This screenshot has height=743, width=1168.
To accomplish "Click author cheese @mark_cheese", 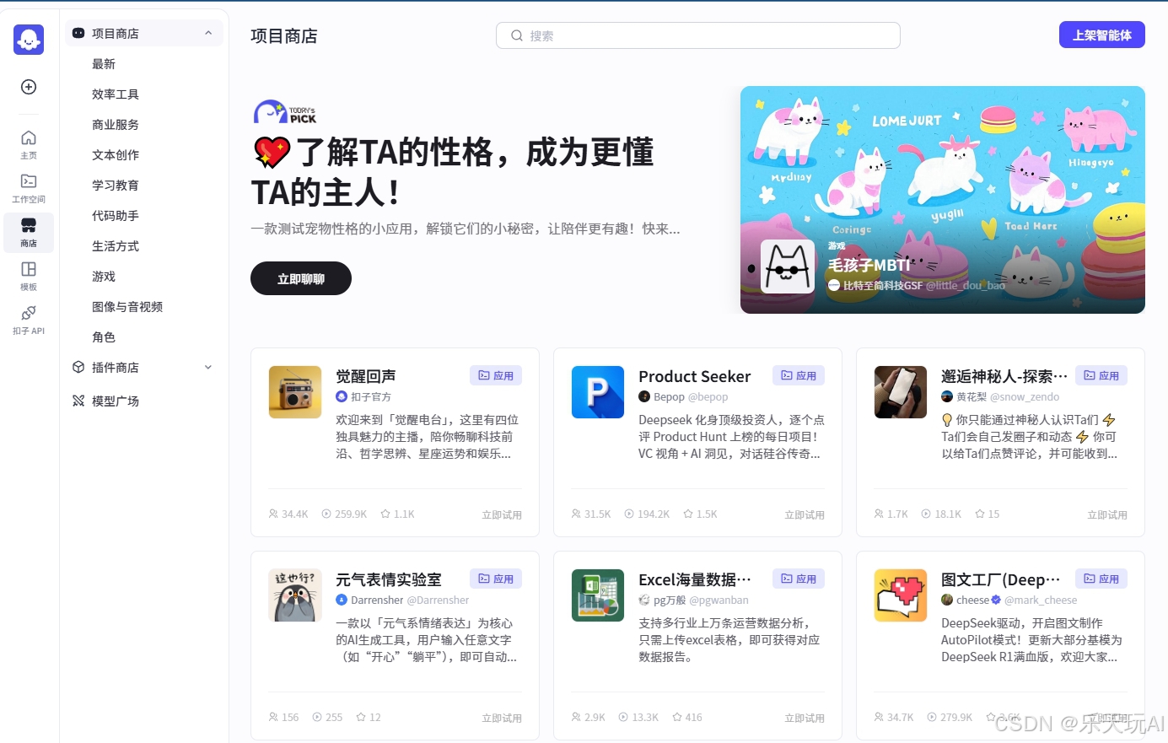I will point(1009,600).
